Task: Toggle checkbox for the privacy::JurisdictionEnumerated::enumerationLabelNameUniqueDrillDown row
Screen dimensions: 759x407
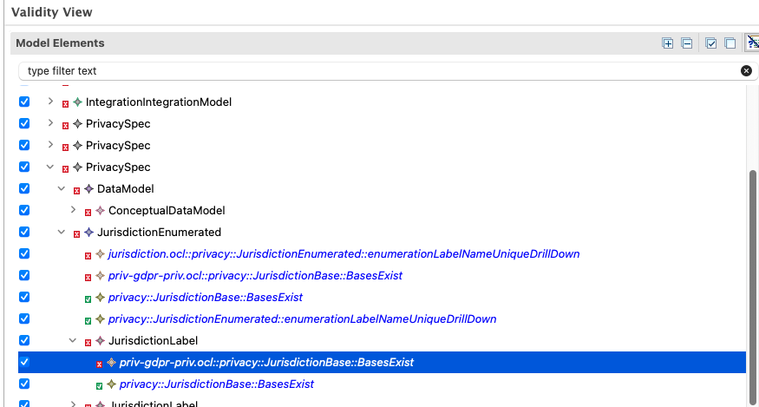Action: (x=24, y=318)
